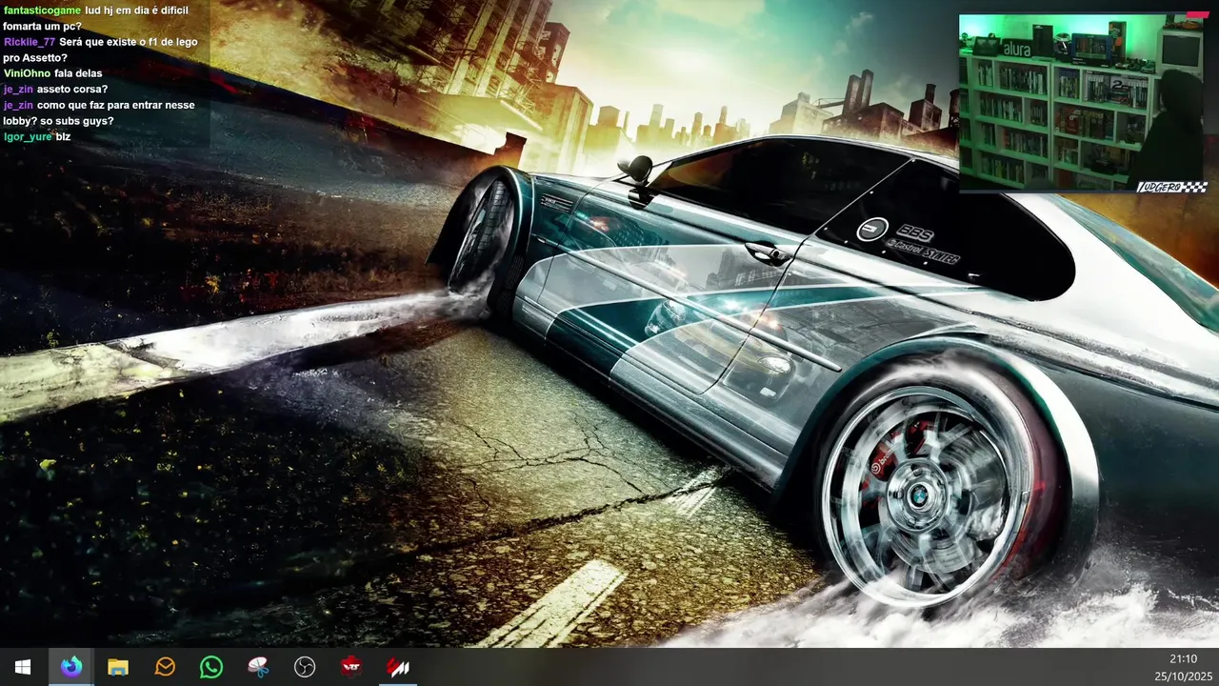Click username ViniOhno in chat
Screen dimensions: 1219x686
click(27, 73)
